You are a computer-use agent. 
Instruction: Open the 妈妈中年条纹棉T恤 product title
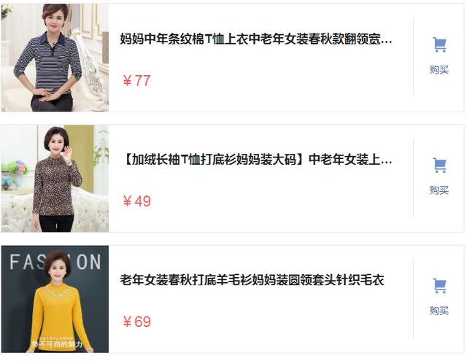pyautogui.click(x=256, y=39)
